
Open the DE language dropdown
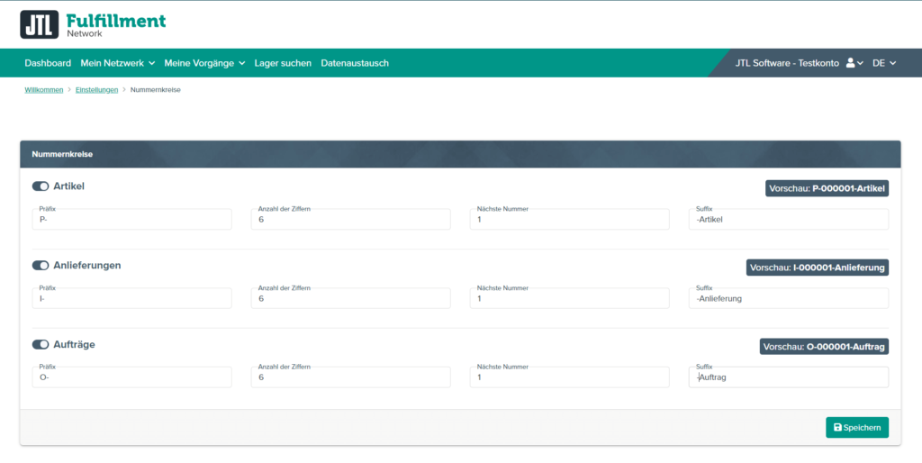coord(884,63)
